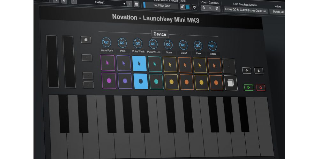
Task: Click the Wave Form knob label
Action: [107, 50]
